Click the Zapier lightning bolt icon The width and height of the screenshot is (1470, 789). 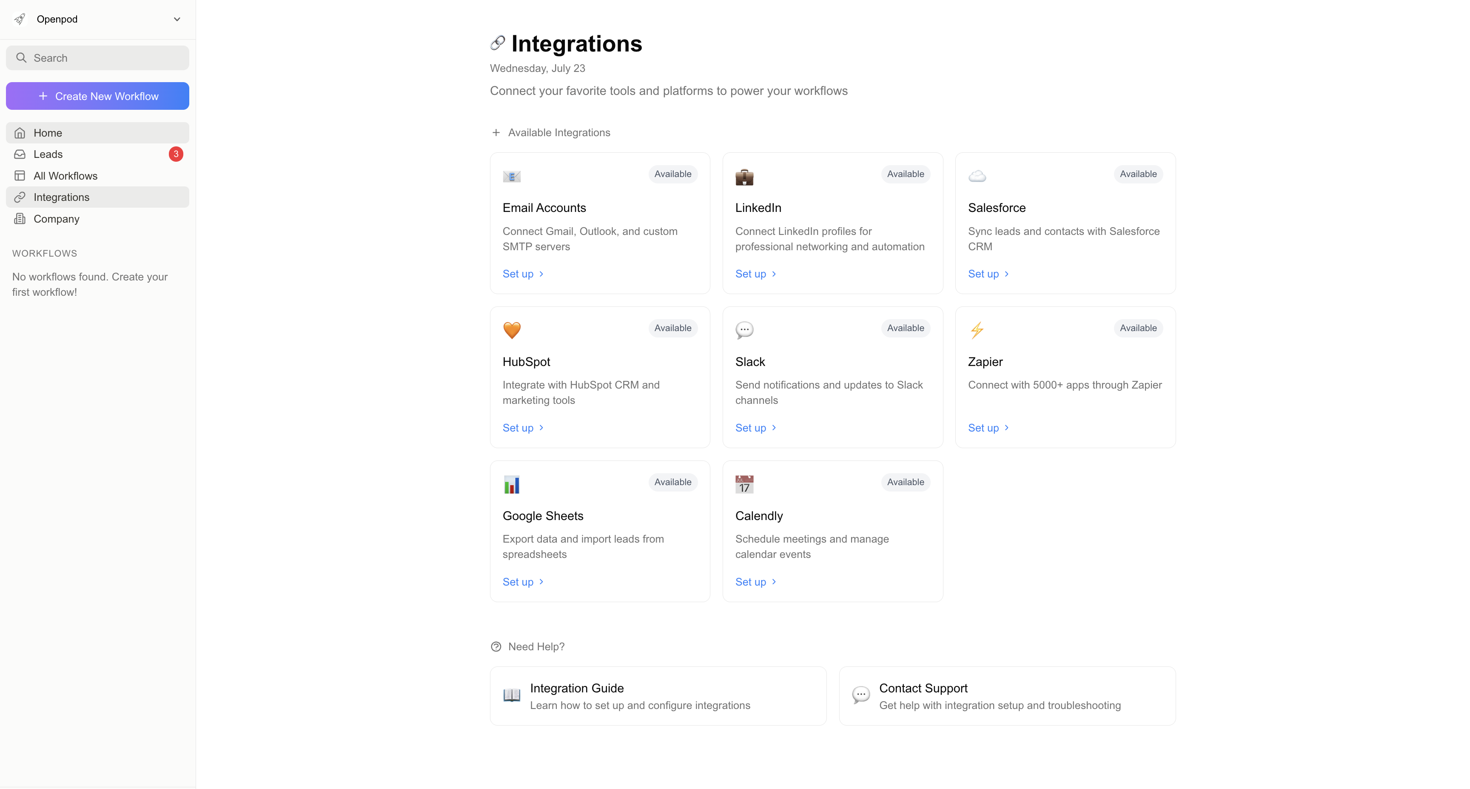[977, 330]
